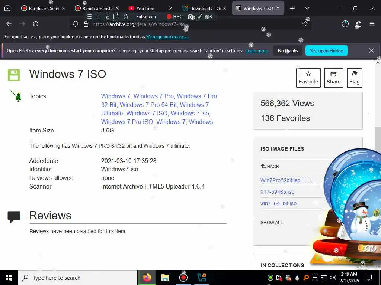Reload the current archive.org page

pos(36,24)
